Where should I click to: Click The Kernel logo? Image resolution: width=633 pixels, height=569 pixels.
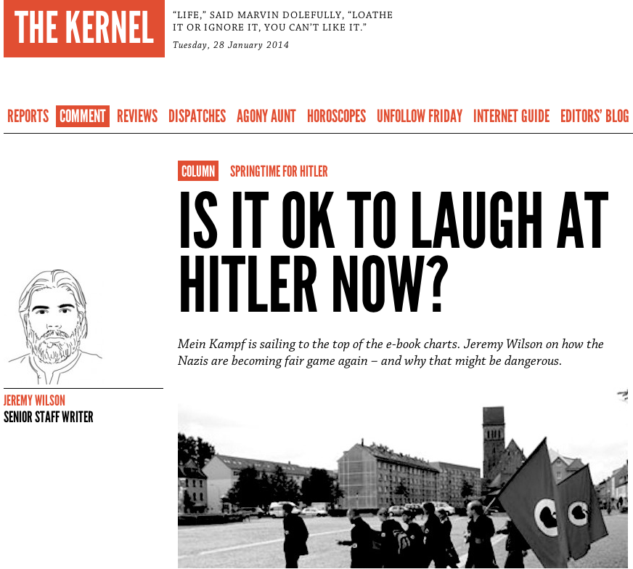[x=84, y=28]
